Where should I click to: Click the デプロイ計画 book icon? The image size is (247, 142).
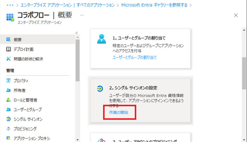8,49
